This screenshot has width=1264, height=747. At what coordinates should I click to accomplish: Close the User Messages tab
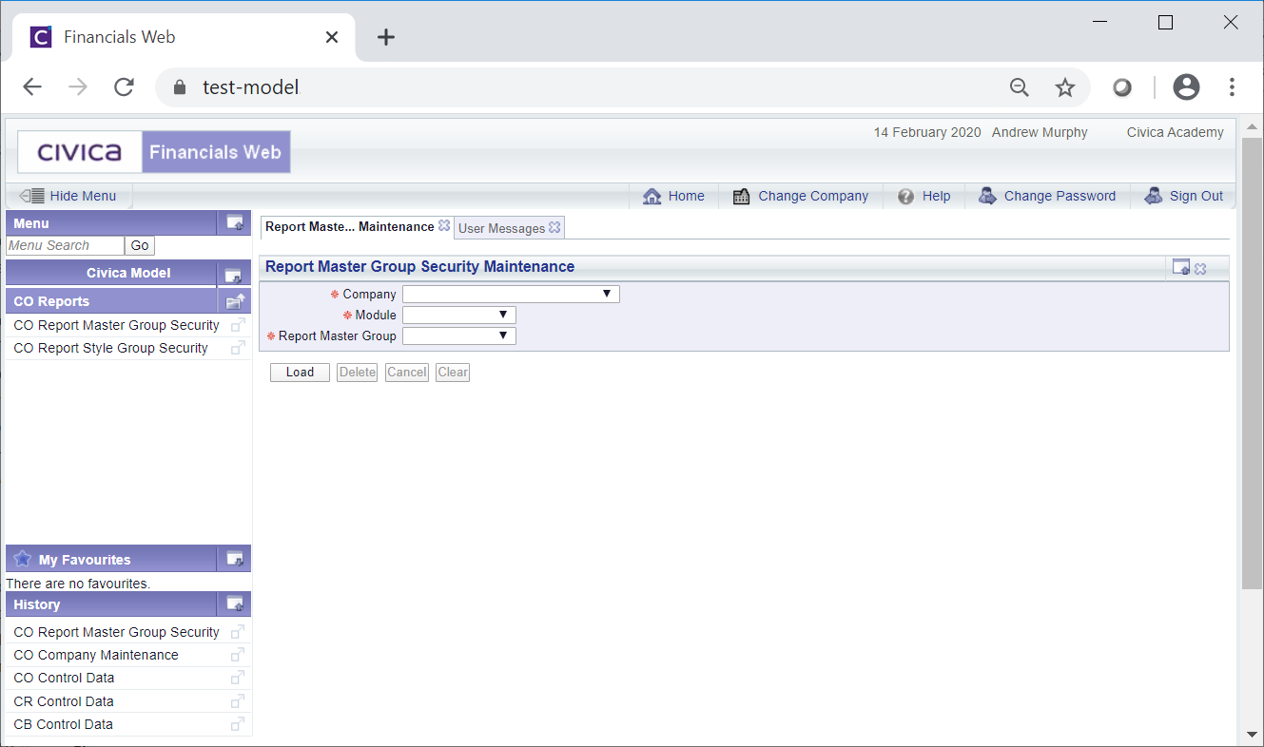coord(554,227)
